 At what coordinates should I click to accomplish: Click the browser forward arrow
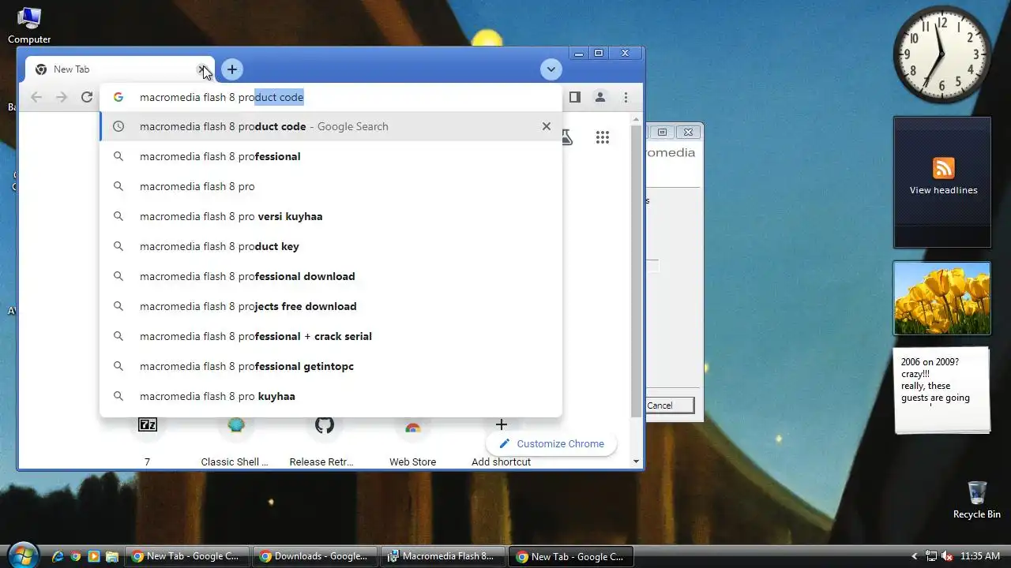coord(62,97)
